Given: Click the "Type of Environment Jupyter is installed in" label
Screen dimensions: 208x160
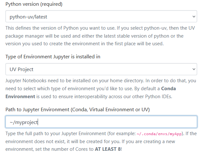Looking at the screenshot, I should 53,57.
